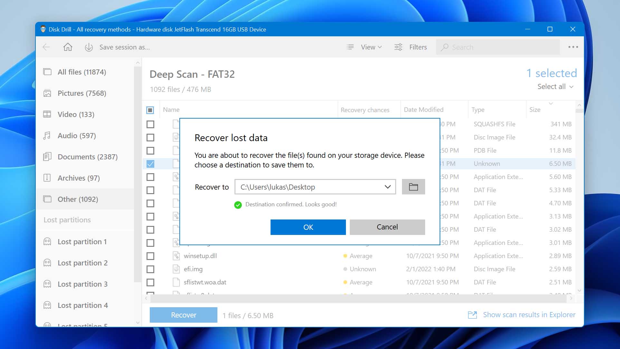Check the efi.img row checkbox
The width and height of the screenshot is (620, 349).
click(150, 269)
